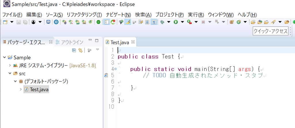Click the black user profile icon

coord(33,22)
